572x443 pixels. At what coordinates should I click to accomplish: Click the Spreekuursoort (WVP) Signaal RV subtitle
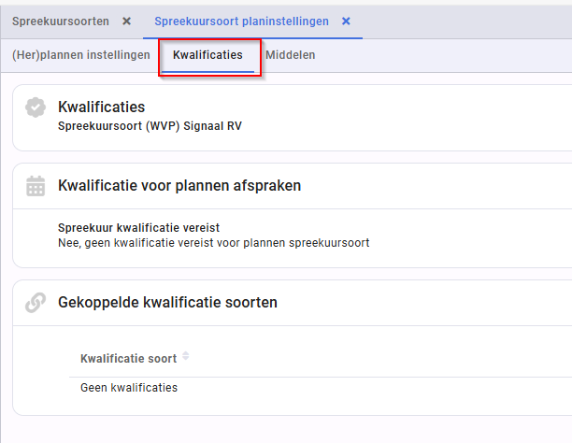(150, 126)
